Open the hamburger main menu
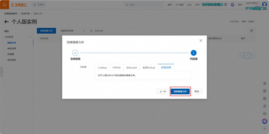269x134 pixels. coord(5,5)
